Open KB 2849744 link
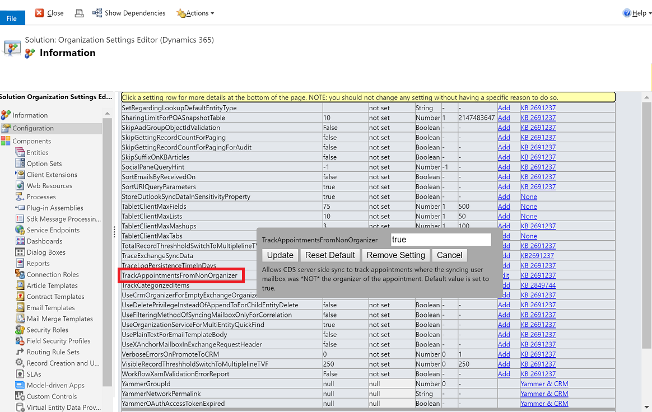 (538, 285)
